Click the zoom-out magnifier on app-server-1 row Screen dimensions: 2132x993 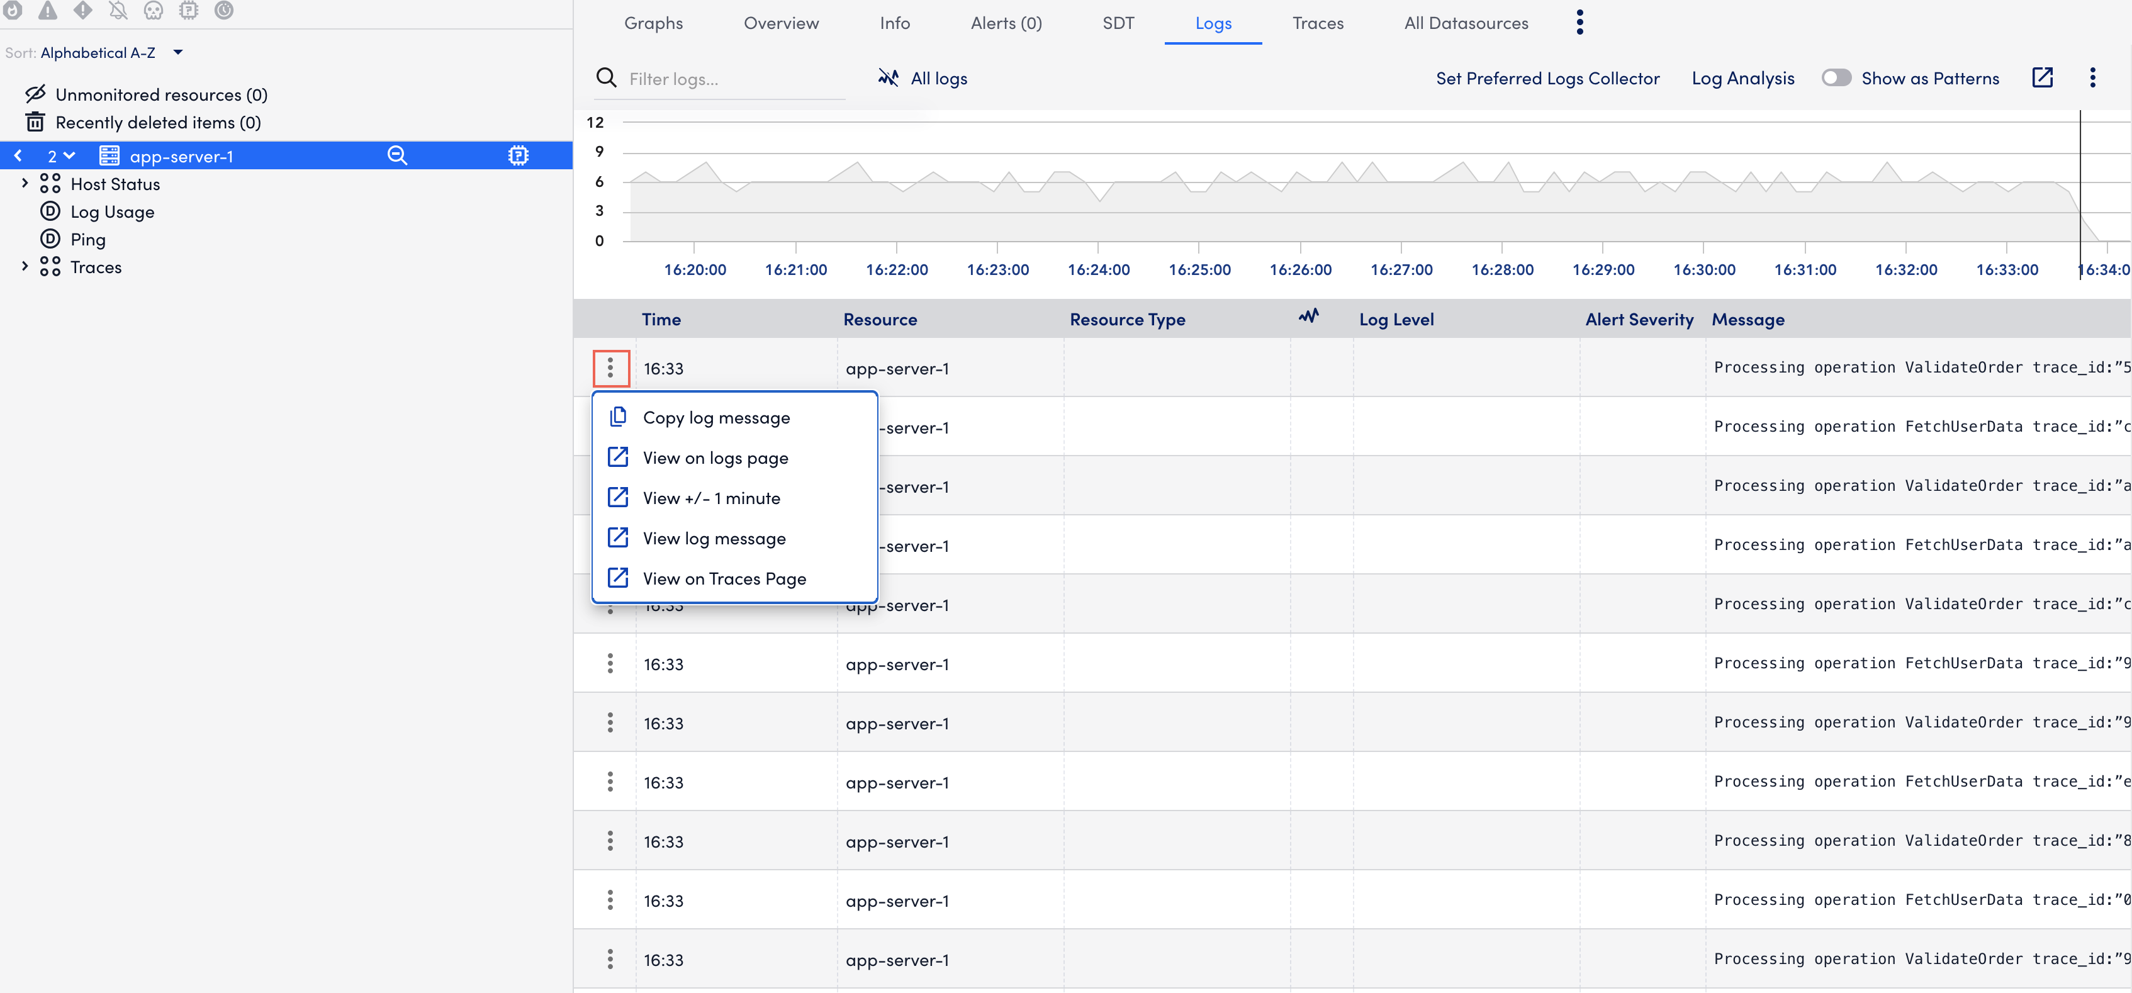coord(397,155)
